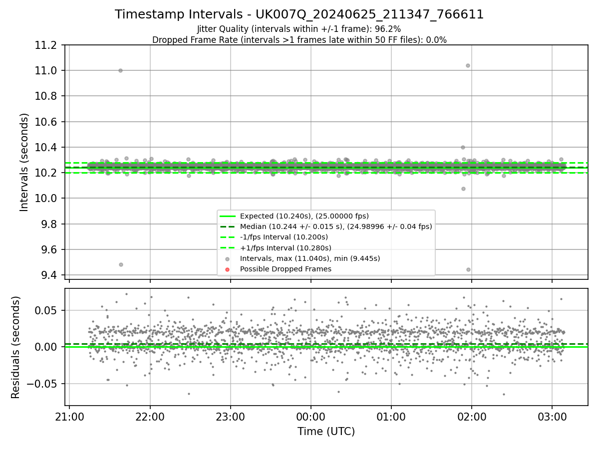
Task: Select legend entry 'Possible Dropped Frames'
Action: [x=286, y=269]
